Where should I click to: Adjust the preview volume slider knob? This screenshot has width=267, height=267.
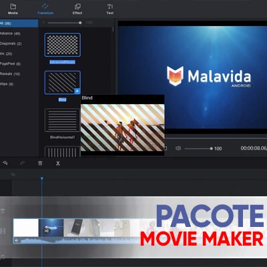point(211,148)
